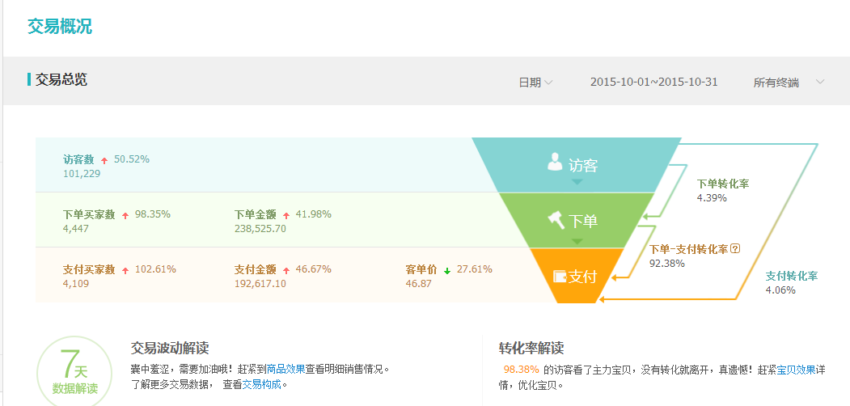This screenshot has height=406, width=850.
Task: Click red up arrow beside 下单买家数
Action: [125, 215]
